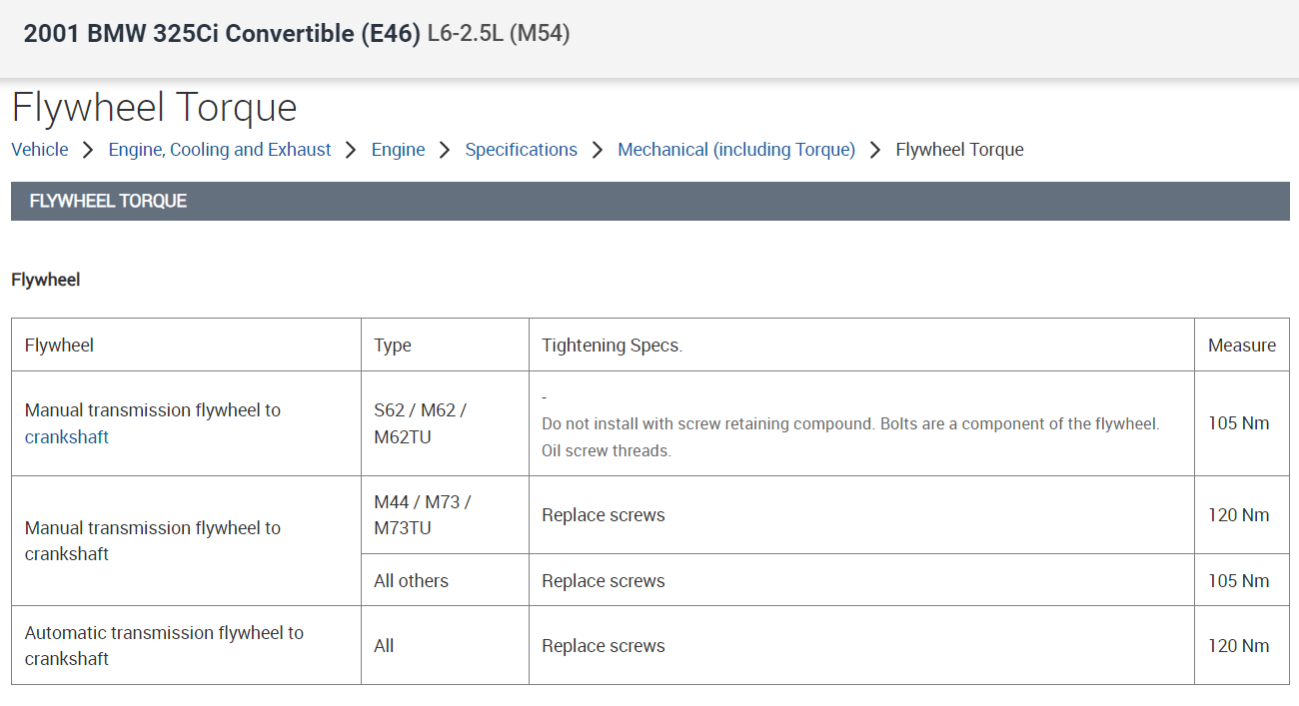Select the Automatic transmission flywheel row label

tap(164, 645)
